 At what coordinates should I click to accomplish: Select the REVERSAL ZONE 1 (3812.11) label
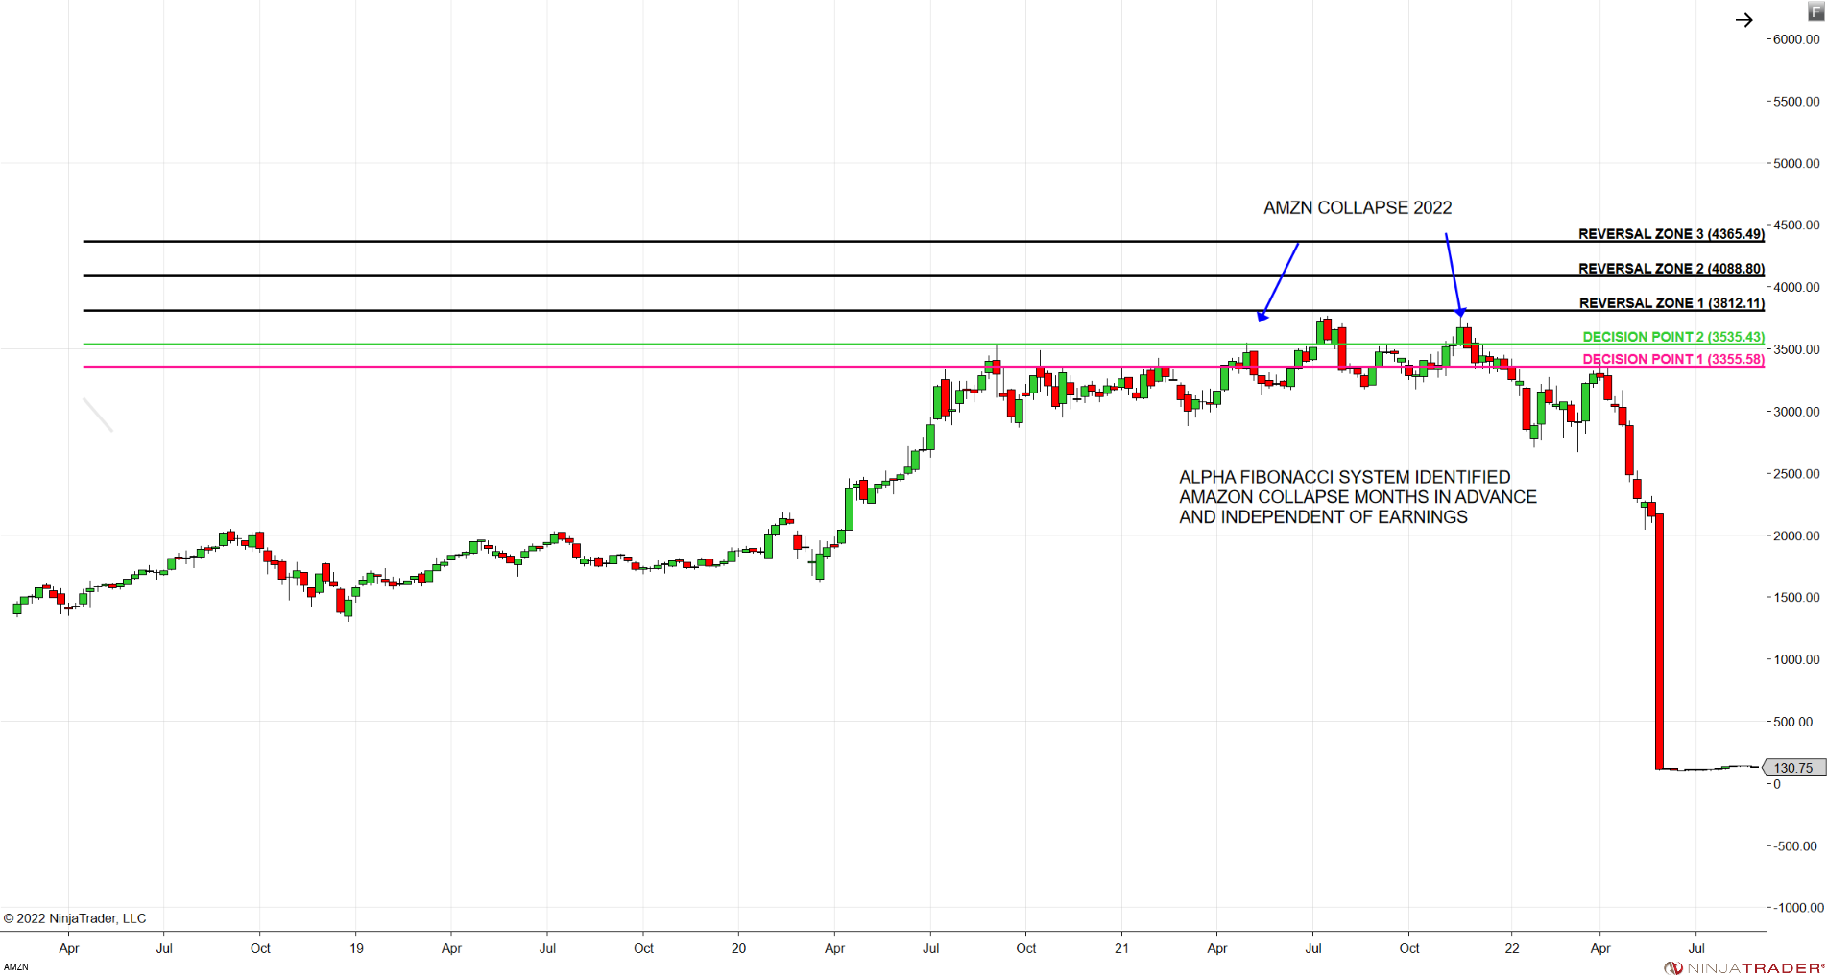[1671, 302]
